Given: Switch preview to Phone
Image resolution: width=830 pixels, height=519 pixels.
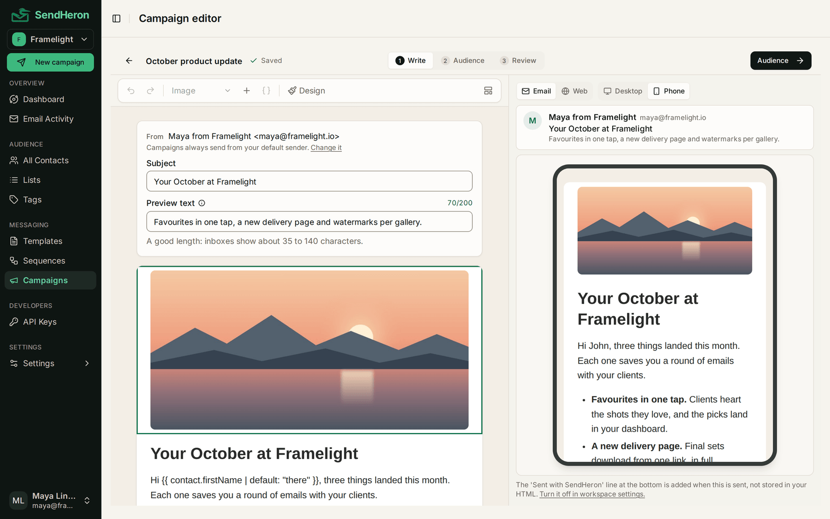Looking at the screenshot, I should 669,91.
